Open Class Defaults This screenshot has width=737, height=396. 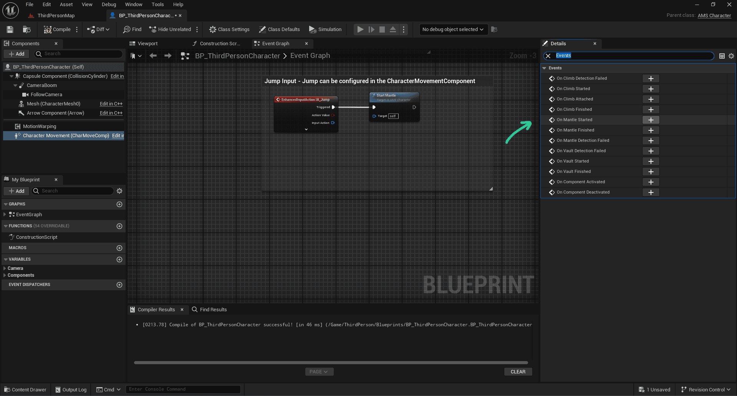pyautogui.click(x=279, y=30)
